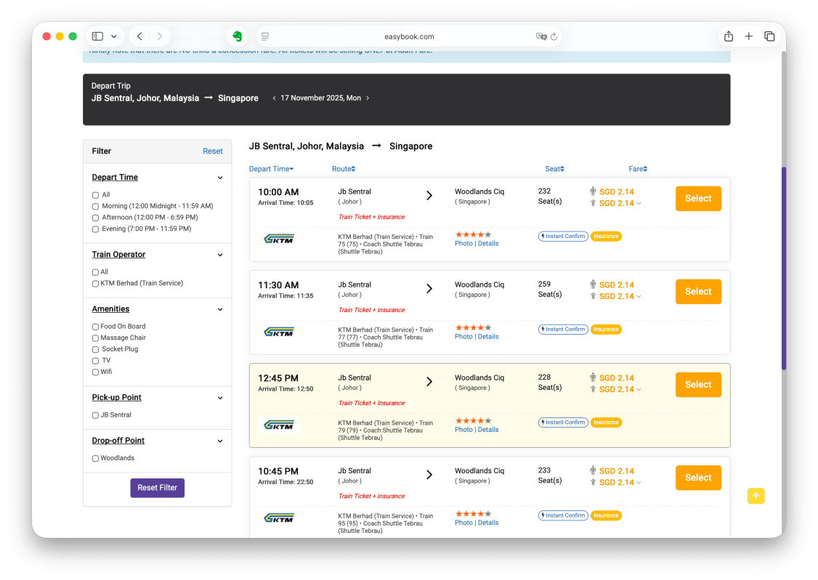Click the Evernote elephant extension icon
818x580 pixels.
pyautogui.click(x=237, y=36)
